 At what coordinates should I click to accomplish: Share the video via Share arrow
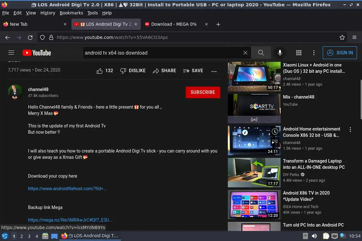(164, 71)
